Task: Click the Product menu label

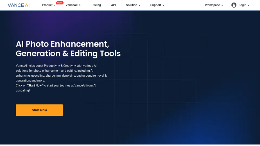Action: (x=47, y=5)
